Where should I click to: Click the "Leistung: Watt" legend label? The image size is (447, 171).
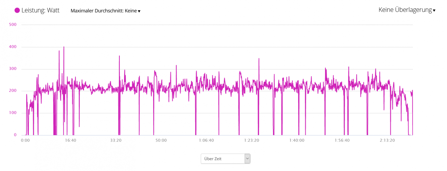pos(40,10)
